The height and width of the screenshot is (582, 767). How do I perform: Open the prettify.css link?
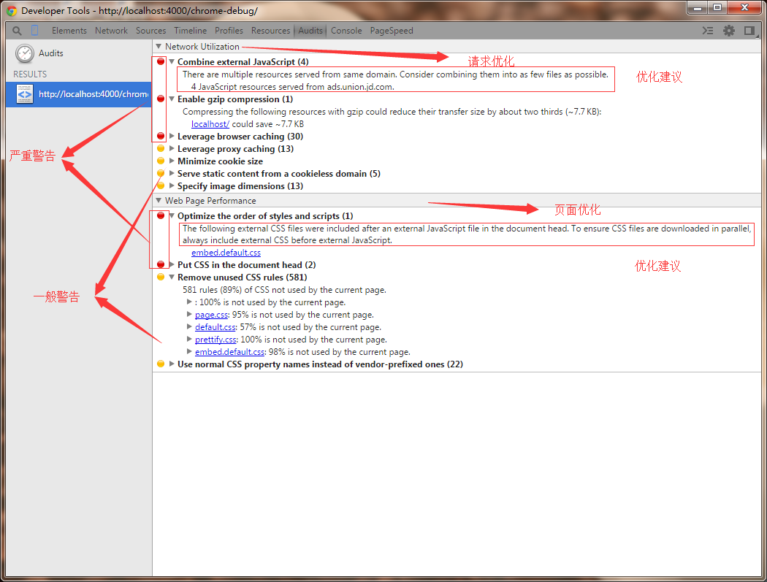(215, 340)
